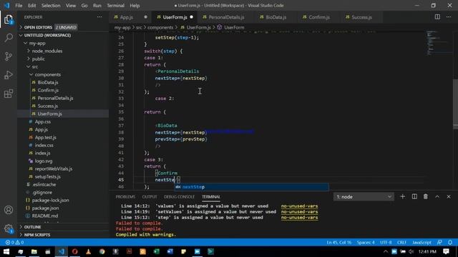Click the Spaces: 4 indentation setting
This screenshot has width=458, height=257.
point(366,242)
